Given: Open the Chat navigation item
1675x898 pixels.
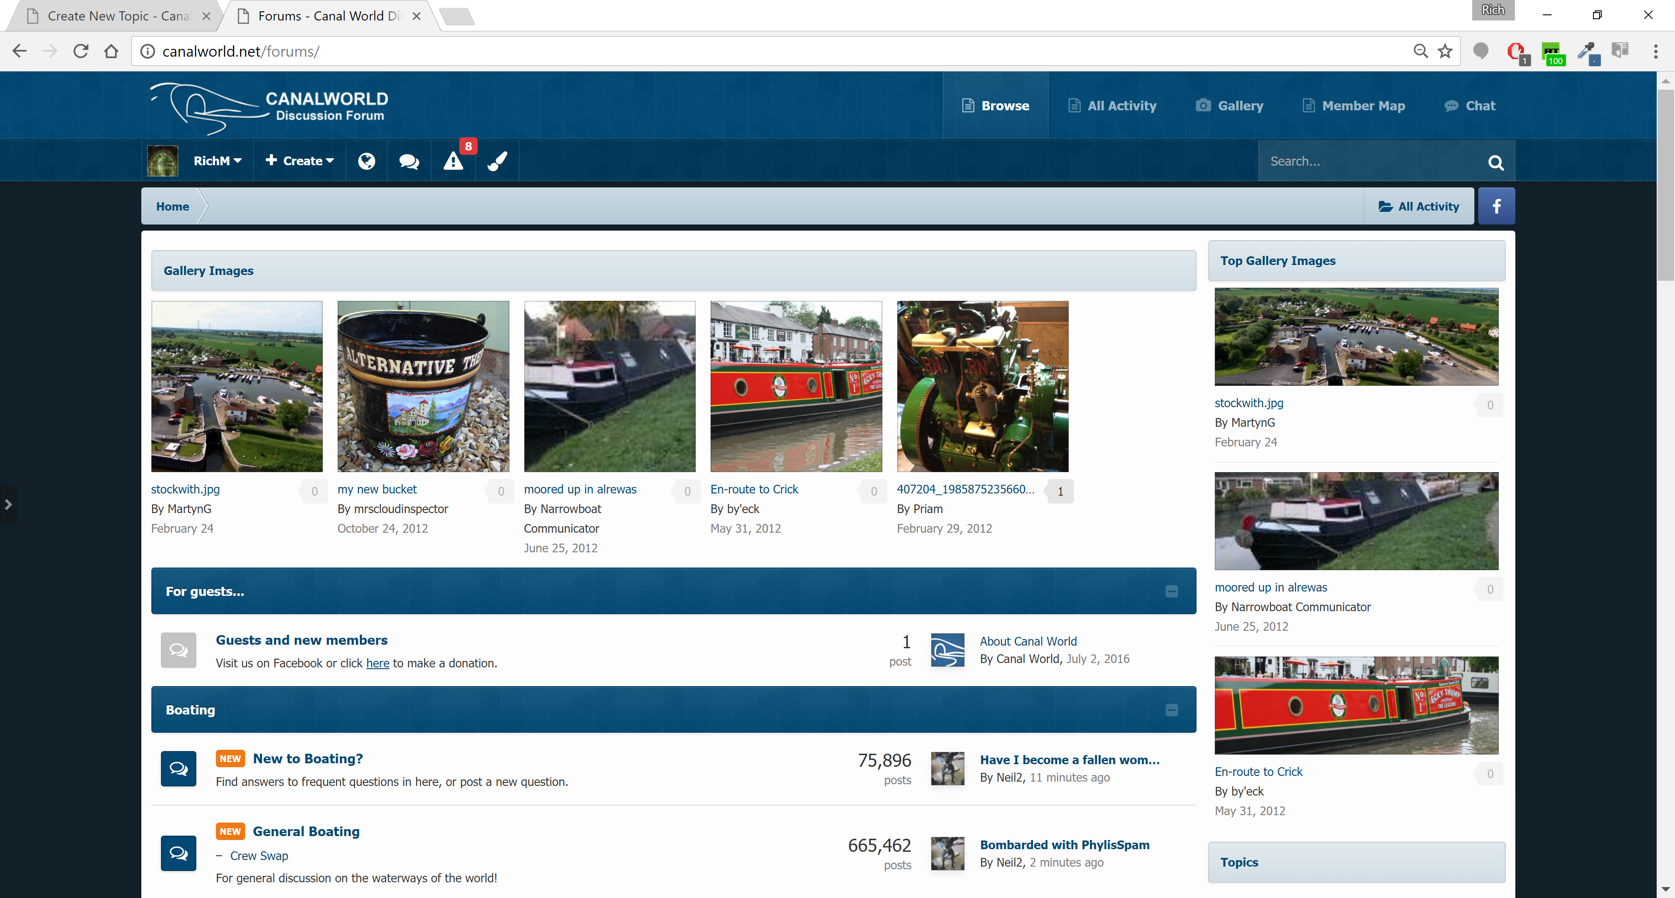Looking at the screenshot, I should pyautogui.click(x=1470, y=105).
